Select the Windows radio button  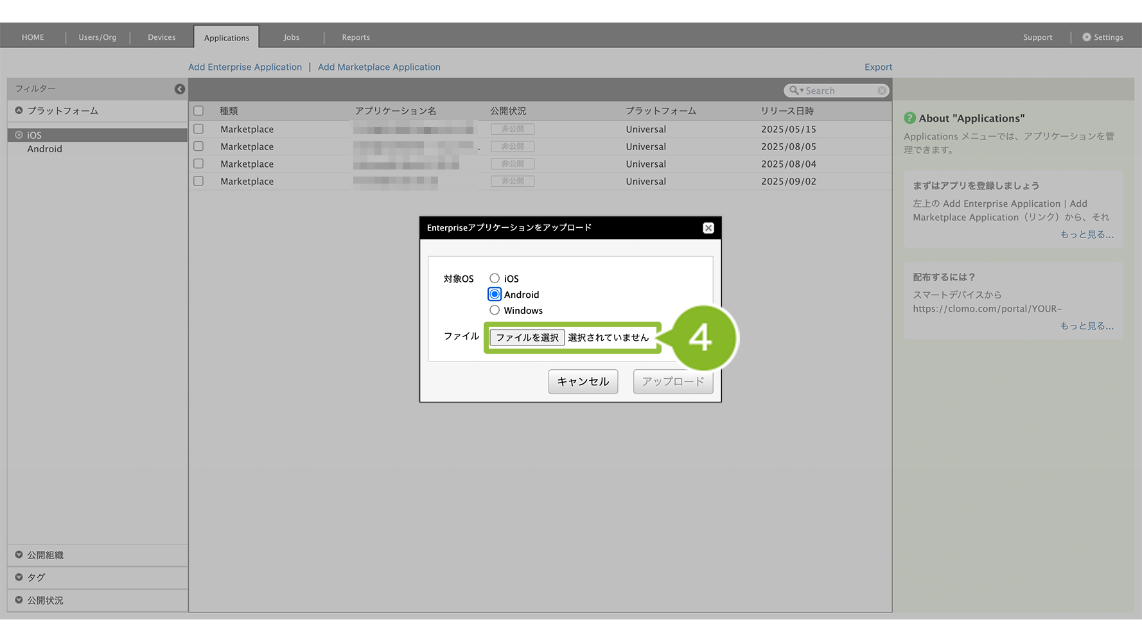click(x=495, y=311)
